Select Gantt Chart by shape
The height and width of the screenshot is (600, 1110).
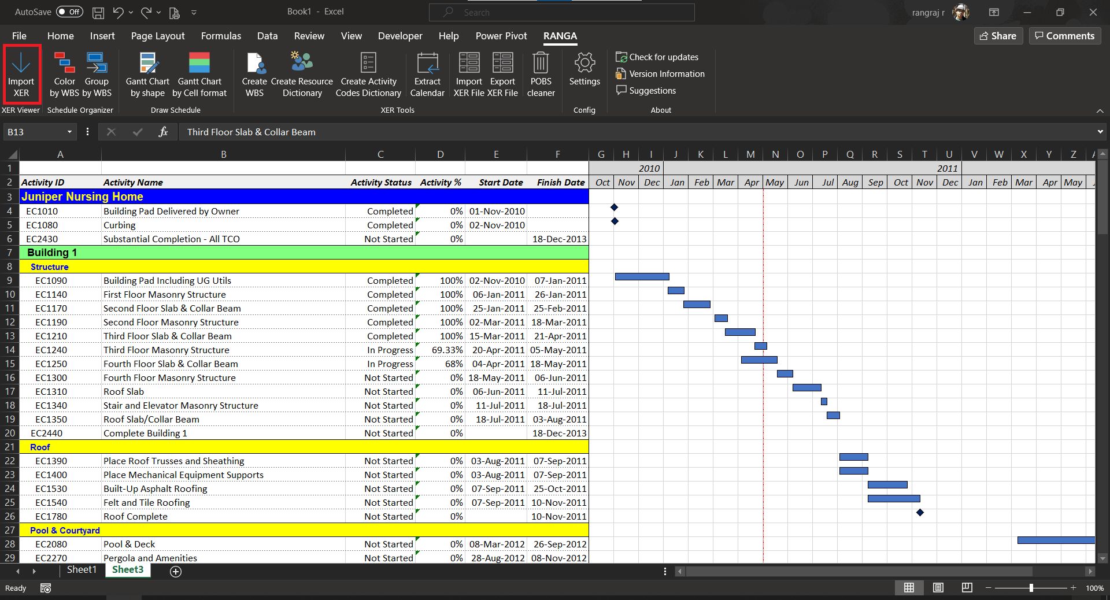click(x=147, y=74)
